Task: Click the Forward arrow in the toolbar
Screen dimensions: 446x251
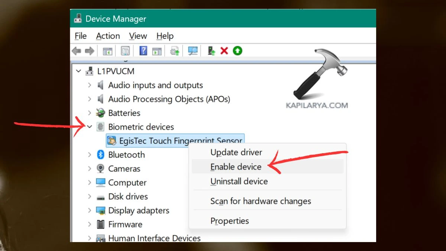Action: 89,51
